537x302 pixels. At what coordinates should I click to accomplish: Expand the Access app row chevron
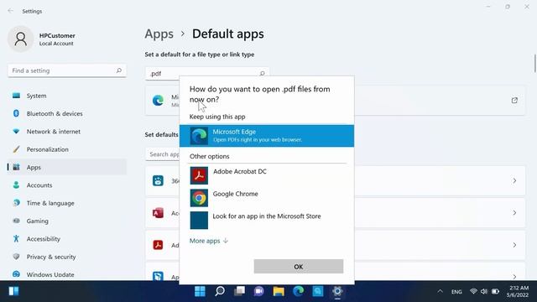[514, 213]
